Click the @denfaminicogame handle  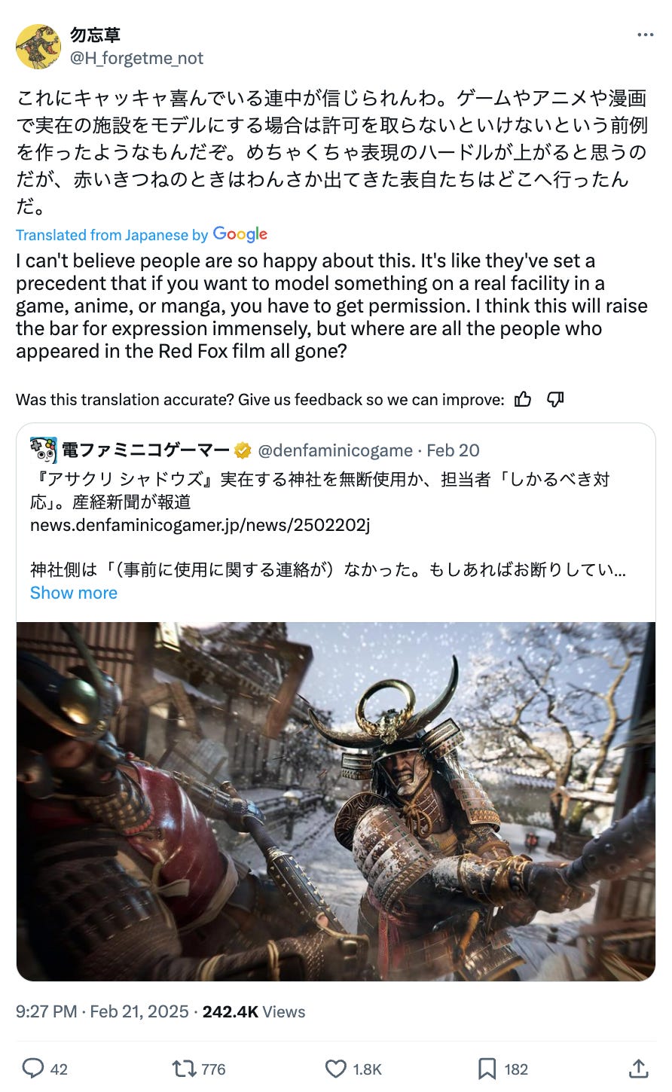(x=335, y=450)
